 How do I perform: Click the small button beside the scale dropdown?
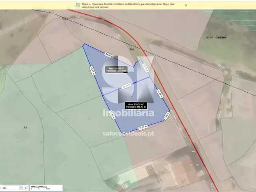tap(26, 187)
